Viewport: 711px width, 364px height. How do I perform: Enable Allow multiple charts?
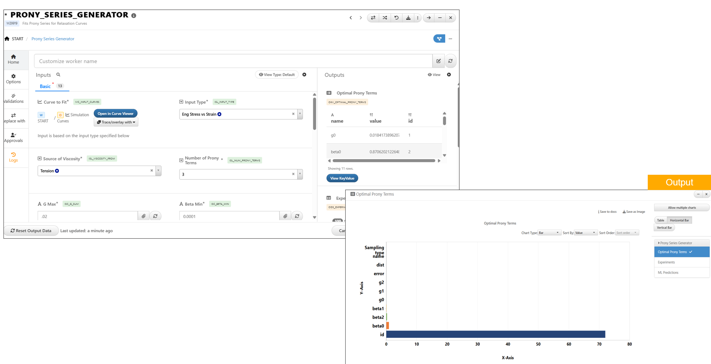pos(682,208)
